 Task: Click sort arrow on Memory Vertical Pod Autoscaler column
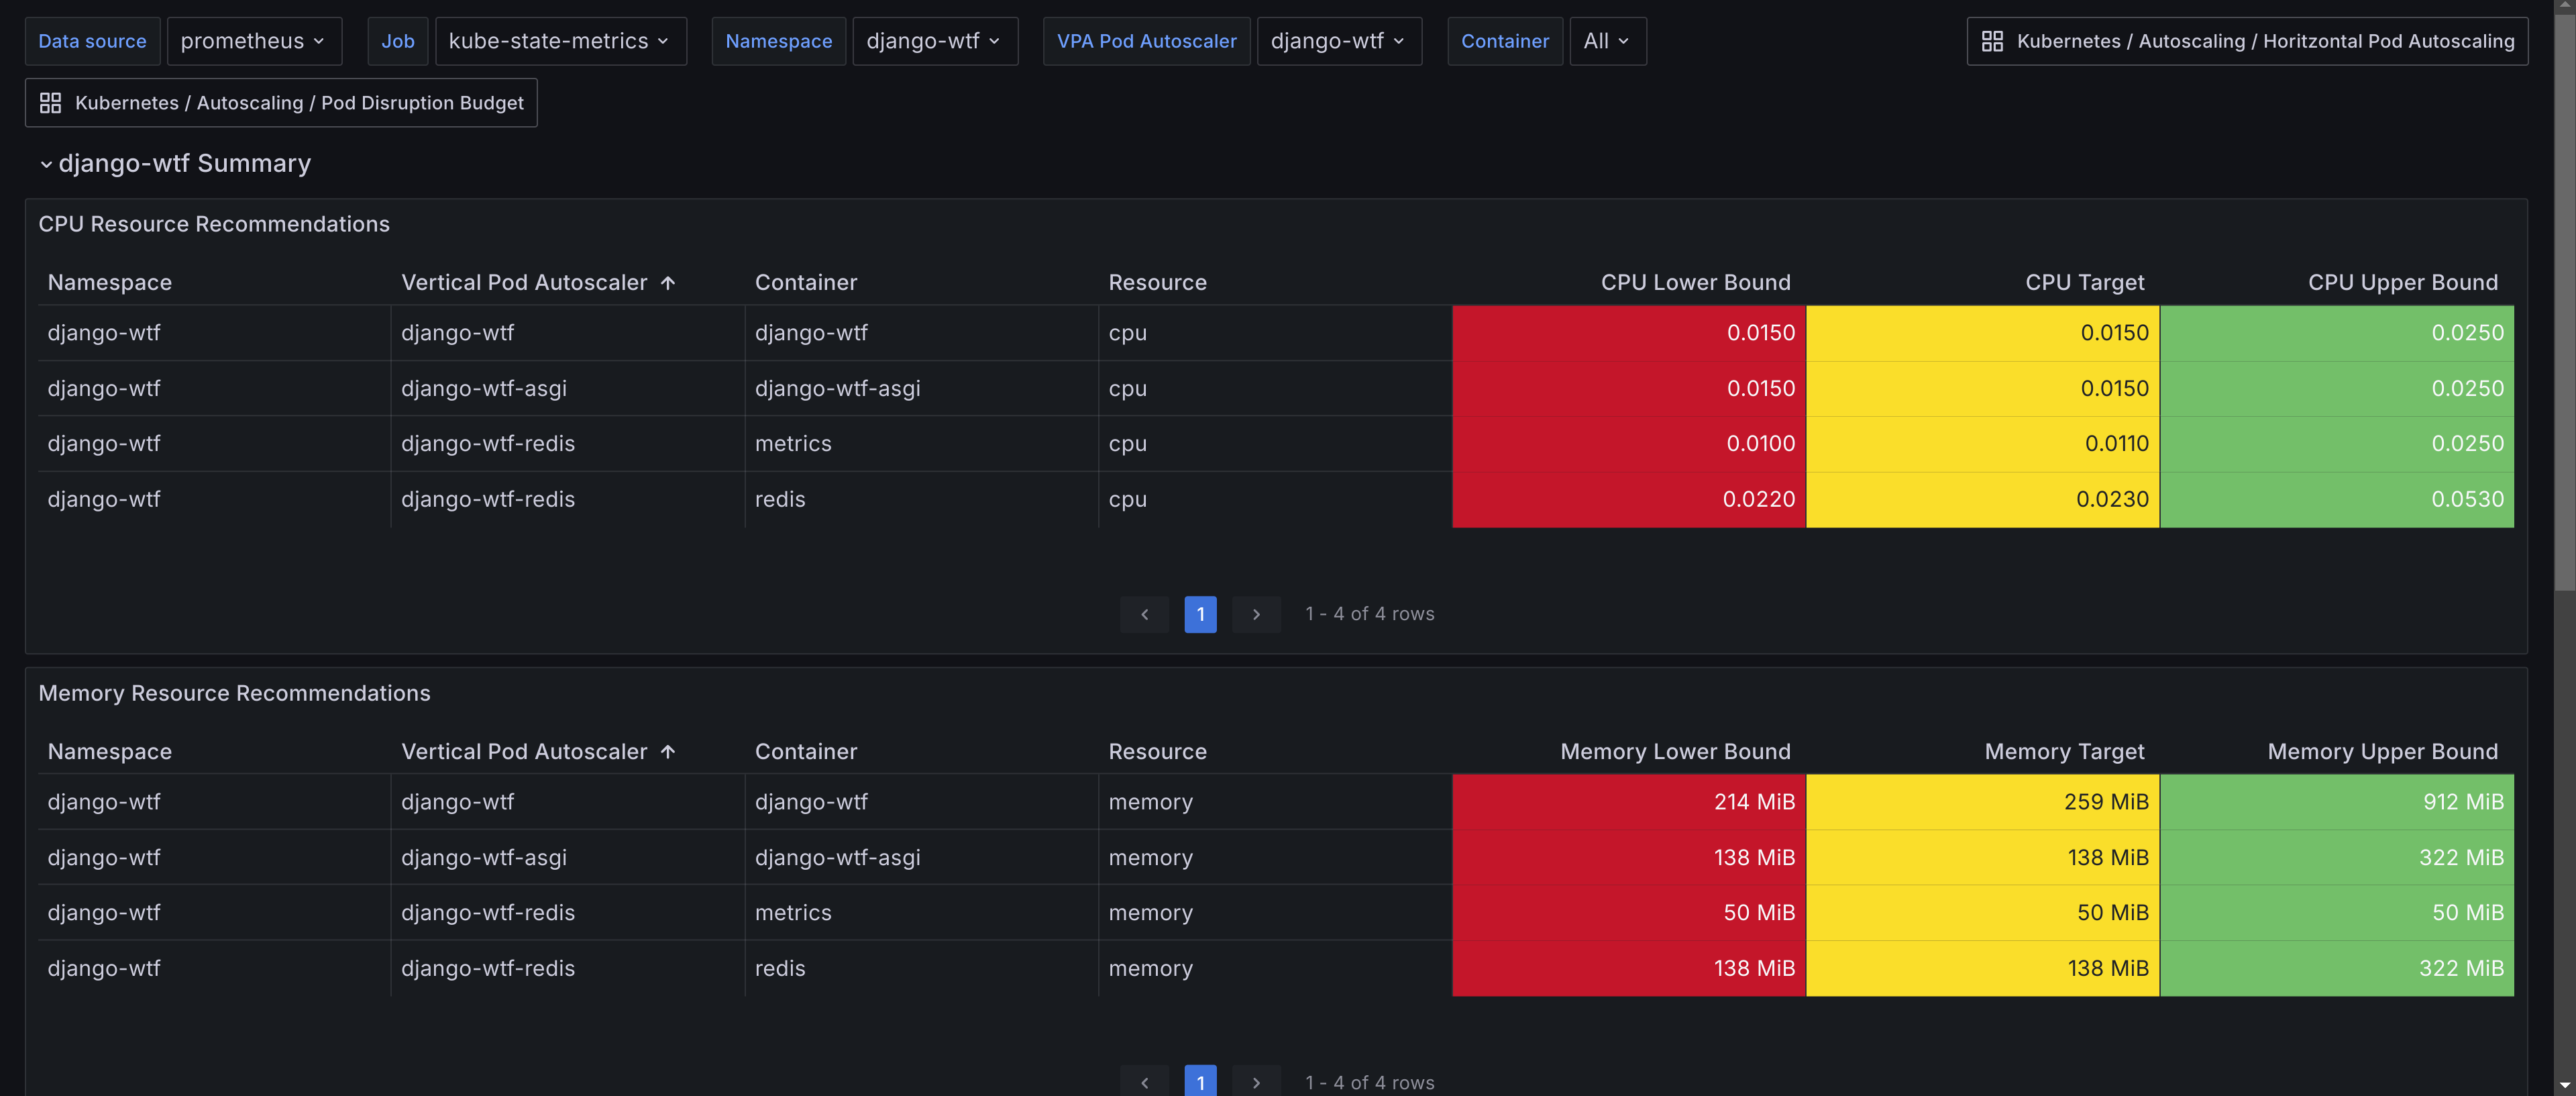[668, 752]
